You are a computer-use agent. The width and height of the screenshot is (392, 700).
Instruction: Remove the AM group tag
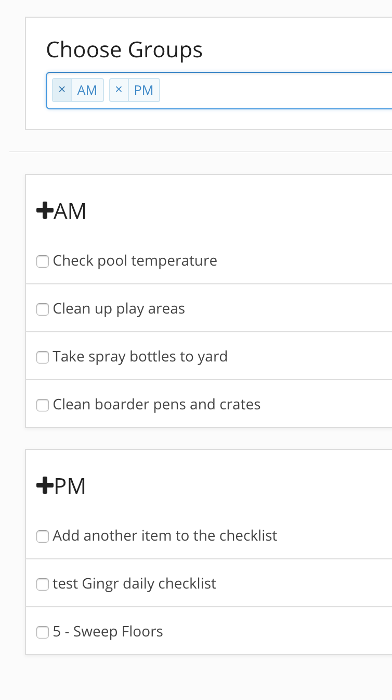tap(62, 90)
